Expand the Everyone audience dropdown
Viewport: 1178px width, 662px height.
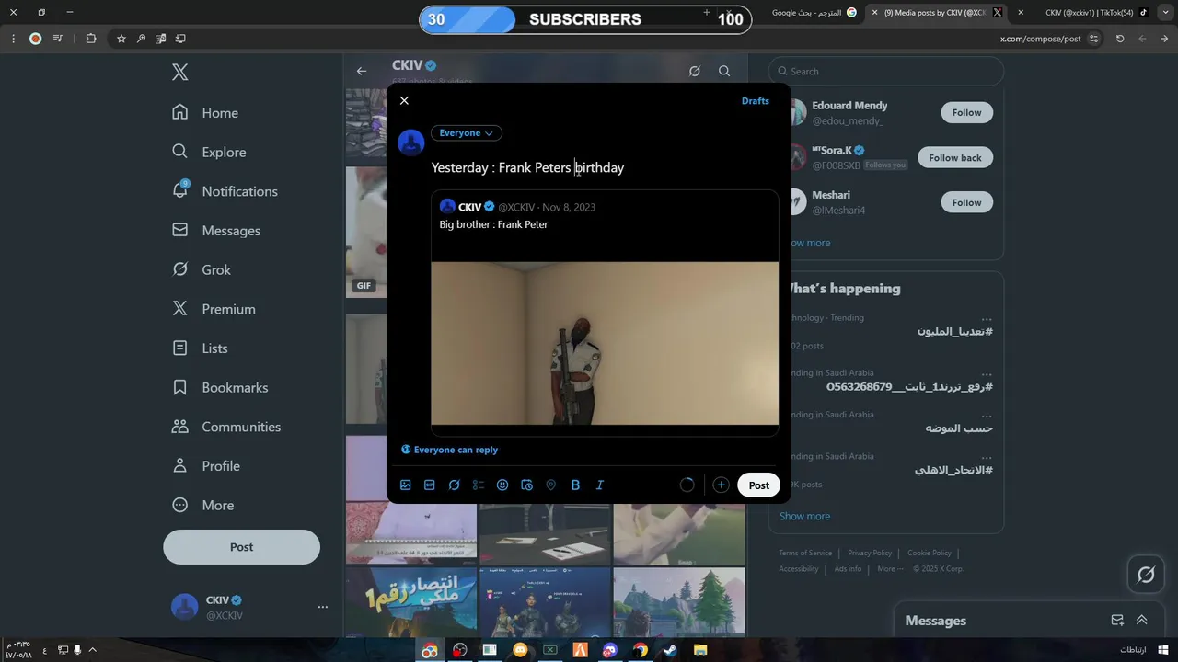click(466, 133)
